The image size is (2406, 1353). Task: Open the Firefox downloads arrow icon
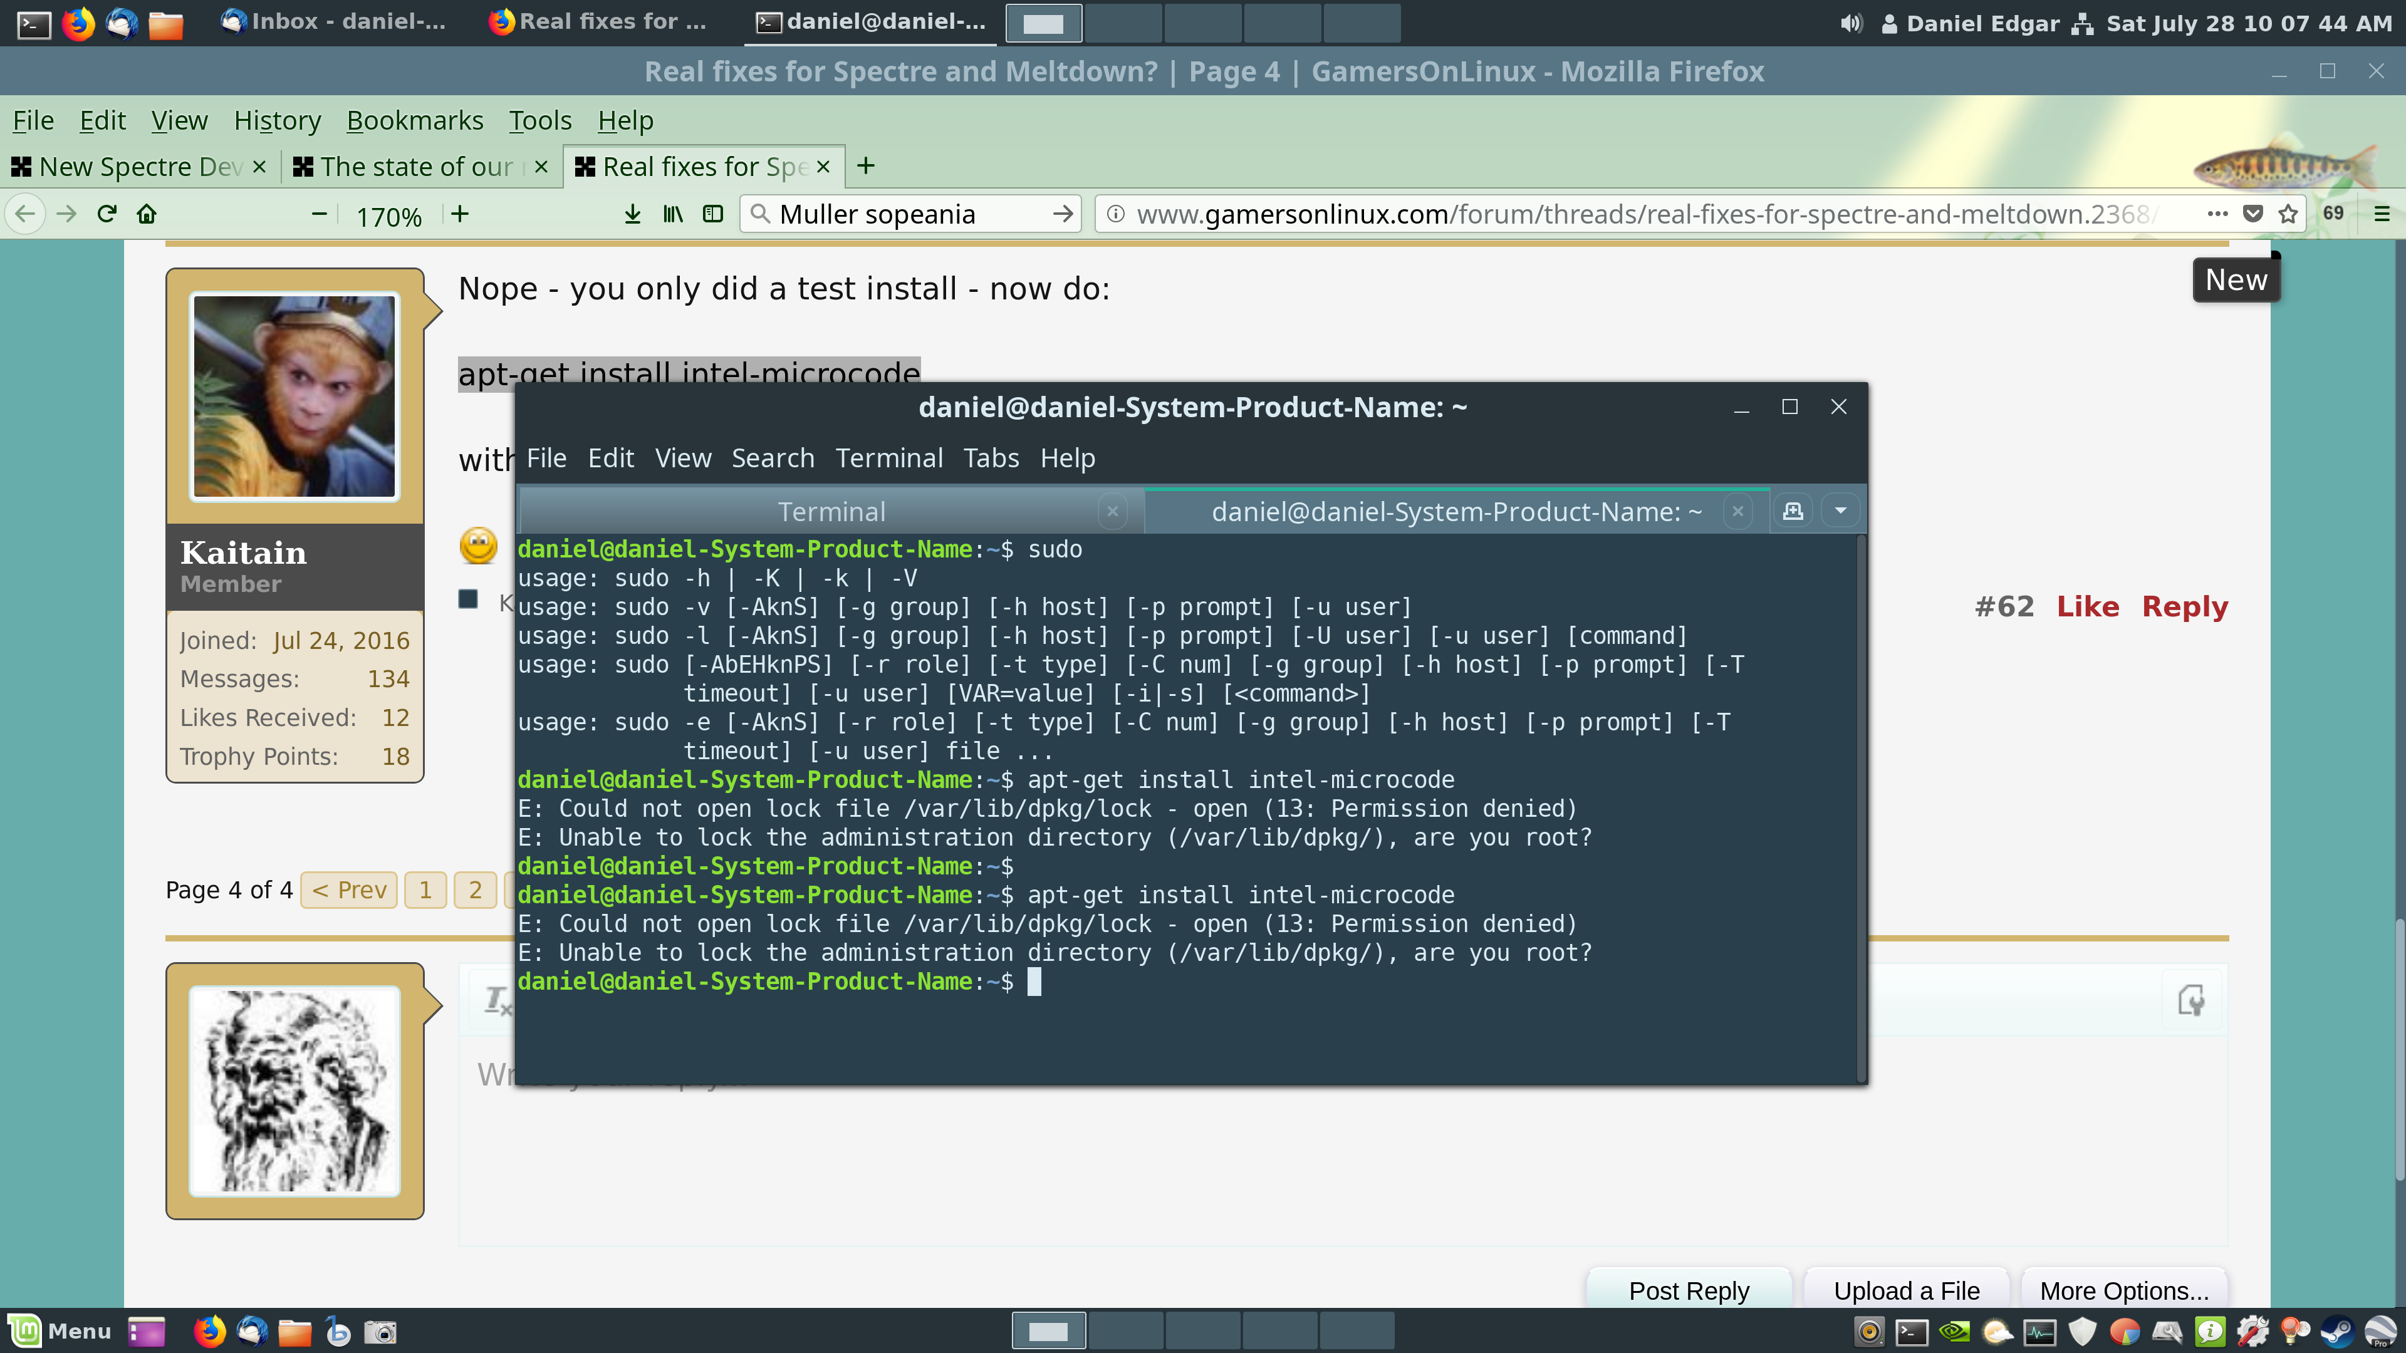[x=632, y=214]
